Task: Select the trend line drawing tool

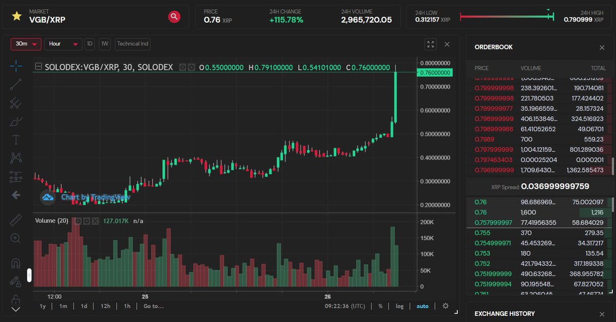Action: point(16,85)
